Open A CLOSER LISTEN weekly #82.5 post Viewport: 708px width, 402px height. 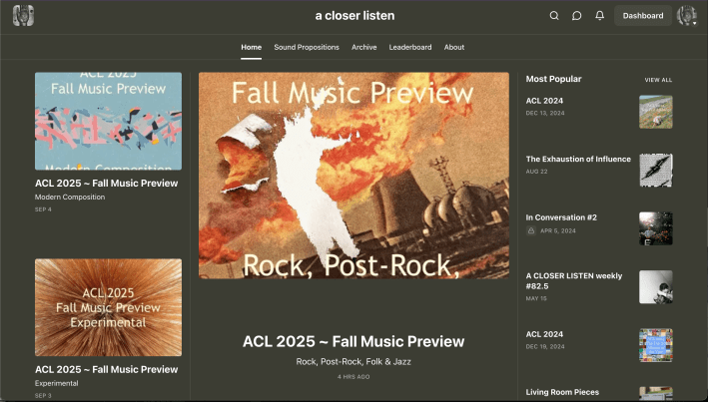click(x=573, y=280)
